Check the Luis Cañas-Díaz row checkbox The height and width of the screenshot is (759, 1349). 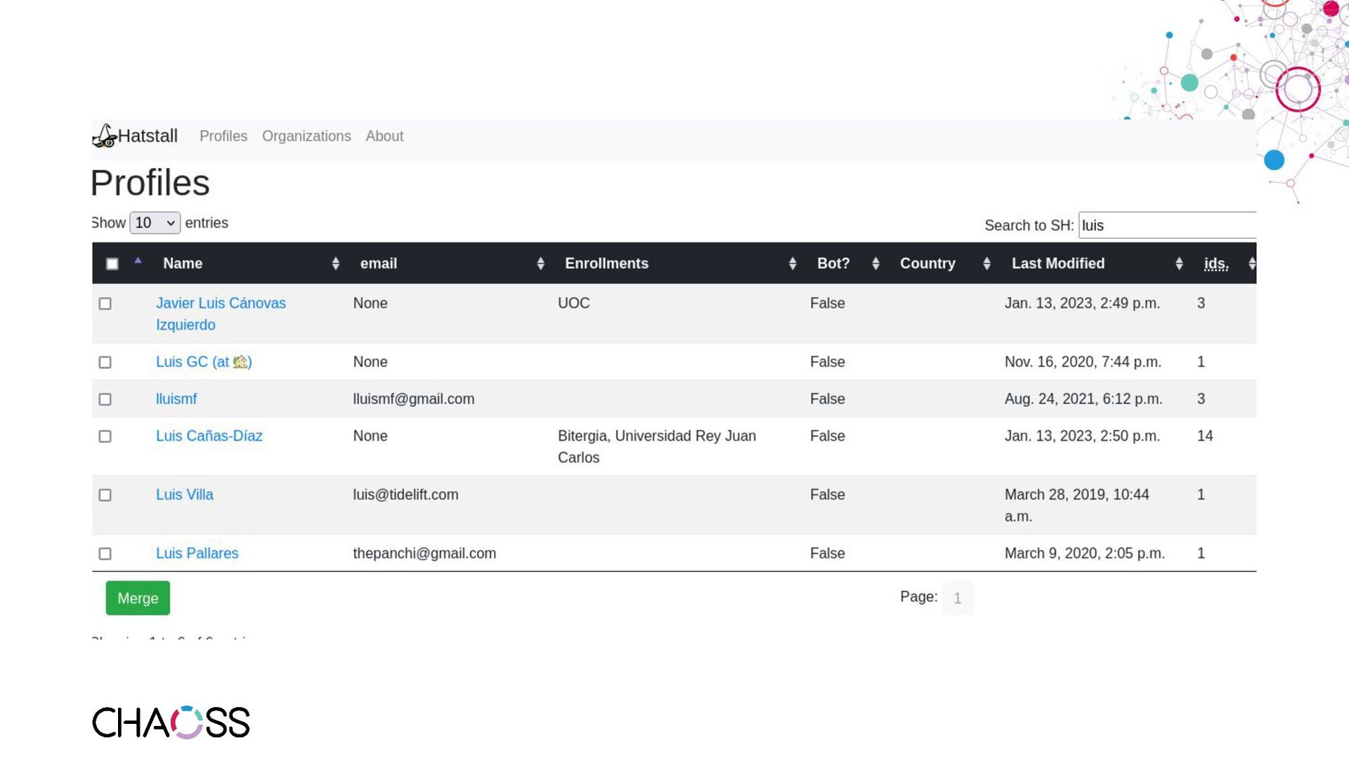tap(105, 436)
